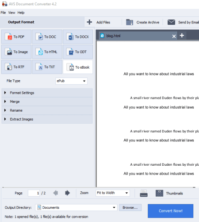Select the To eBook output format
This screenshot has width=199, height=222.
tap(78, 67)
